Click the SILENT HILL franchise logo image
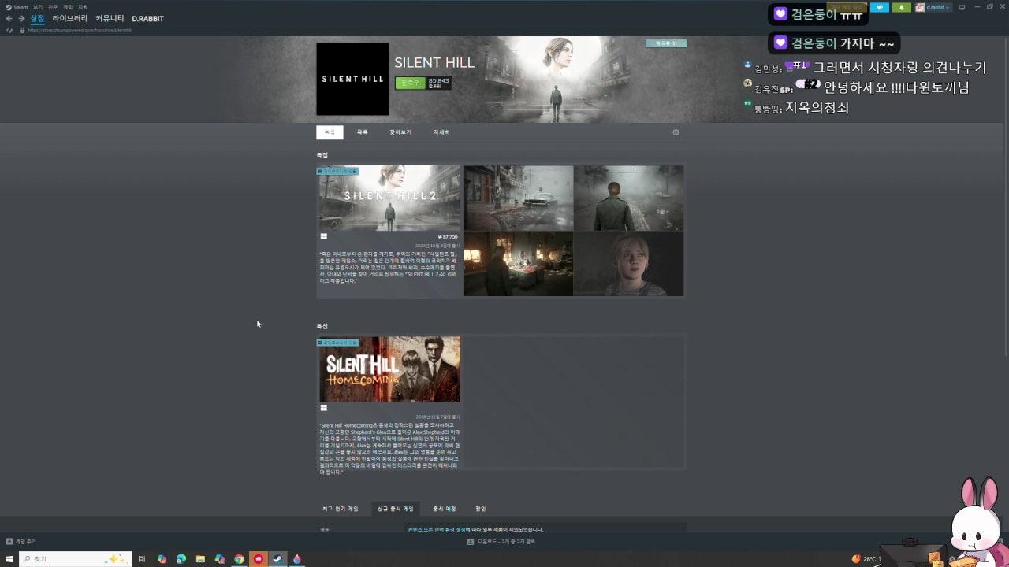 point(352,79)
